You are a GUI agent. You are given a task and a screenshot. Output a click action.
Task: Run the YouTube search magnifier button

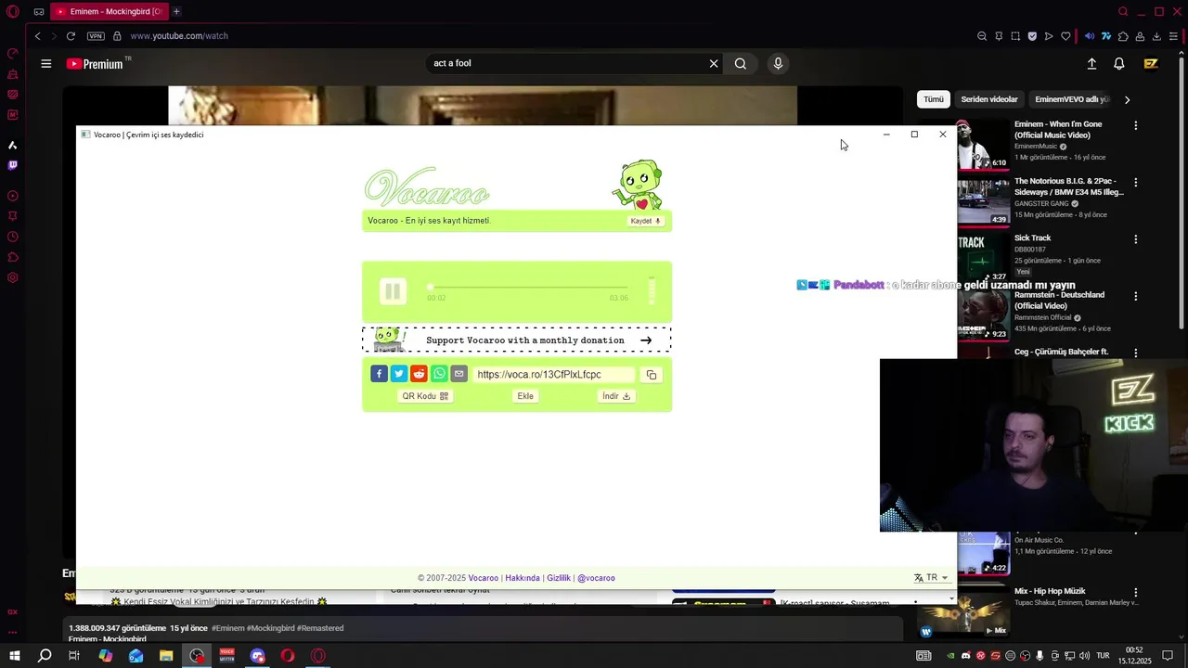click(741, 64)
